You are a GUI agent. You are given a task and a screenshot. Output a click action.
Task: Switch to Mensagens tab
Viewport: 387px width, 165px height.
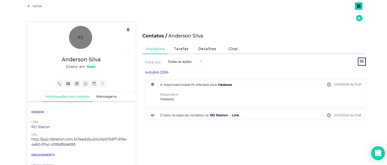(x=107, y=96)
